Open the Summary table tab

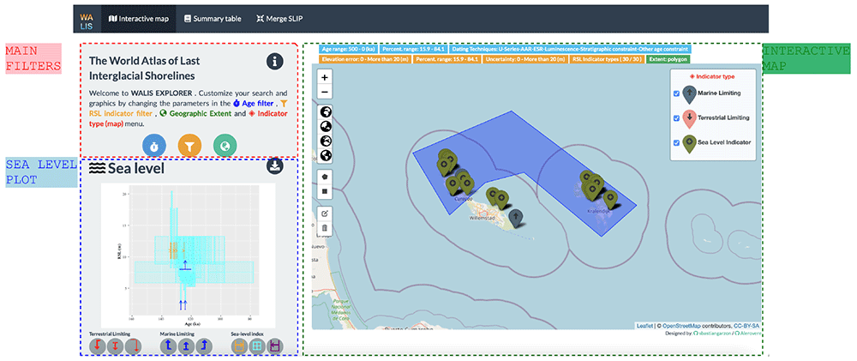point(213,19)
